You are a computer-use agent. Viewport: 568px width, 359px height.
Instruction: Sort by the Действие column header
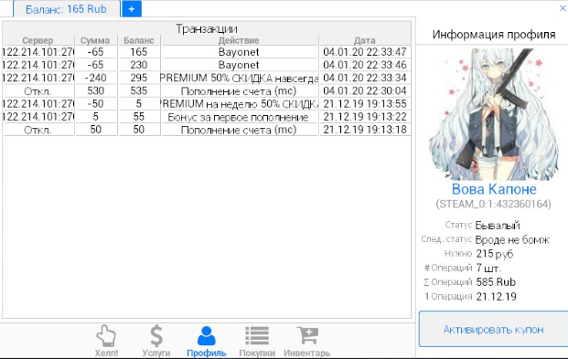[x=239, y=40]
